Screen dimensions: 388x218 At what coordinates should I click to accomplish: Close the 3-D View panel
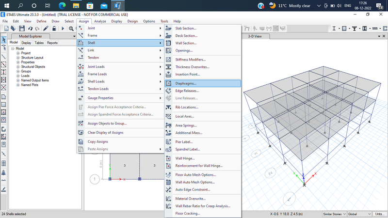pos(384,36)
